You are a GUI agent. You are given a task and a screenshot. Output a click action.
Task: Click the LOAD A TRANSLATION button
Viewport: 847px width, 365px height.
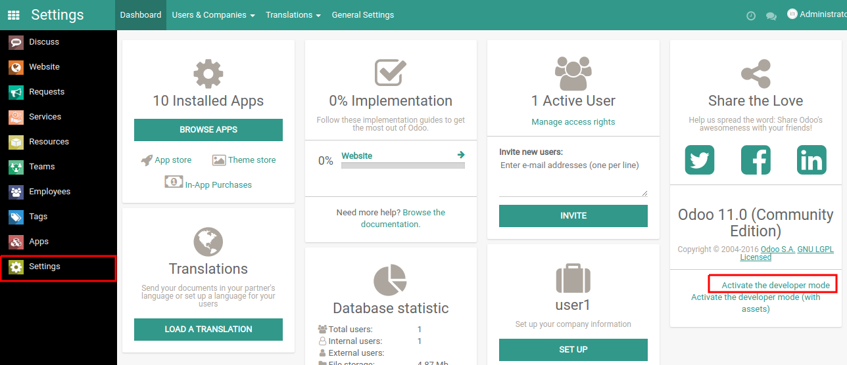coord(208,330)
